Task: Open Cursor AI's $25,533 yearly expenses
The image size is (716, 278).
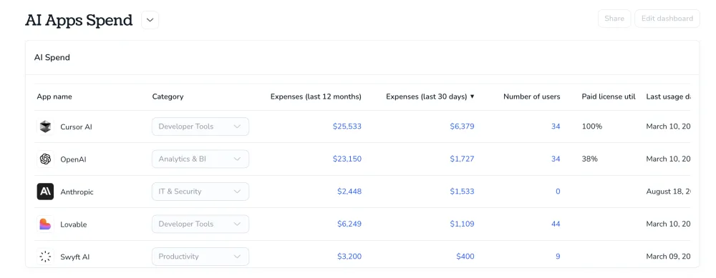Action: (347, 126)
